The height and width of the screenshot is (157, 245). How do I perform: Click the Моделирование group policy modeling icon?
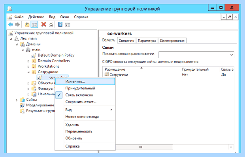(22, 105)
